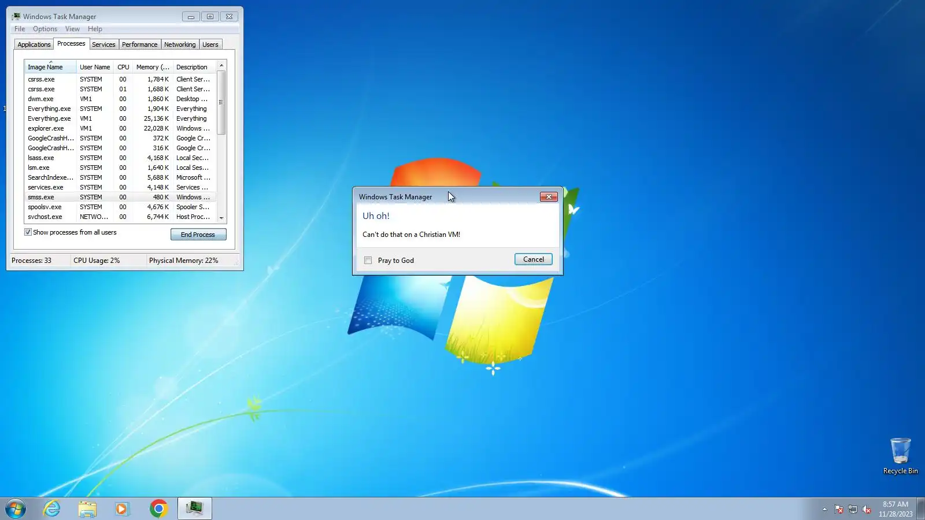
Task: Click CPU Usage: 2% in status bar
Action: 97,261
